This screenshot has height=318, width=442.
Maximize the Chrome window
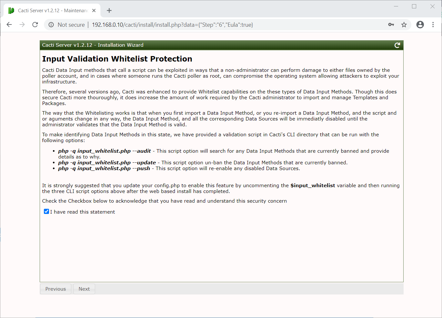click(x=414, y=6)
